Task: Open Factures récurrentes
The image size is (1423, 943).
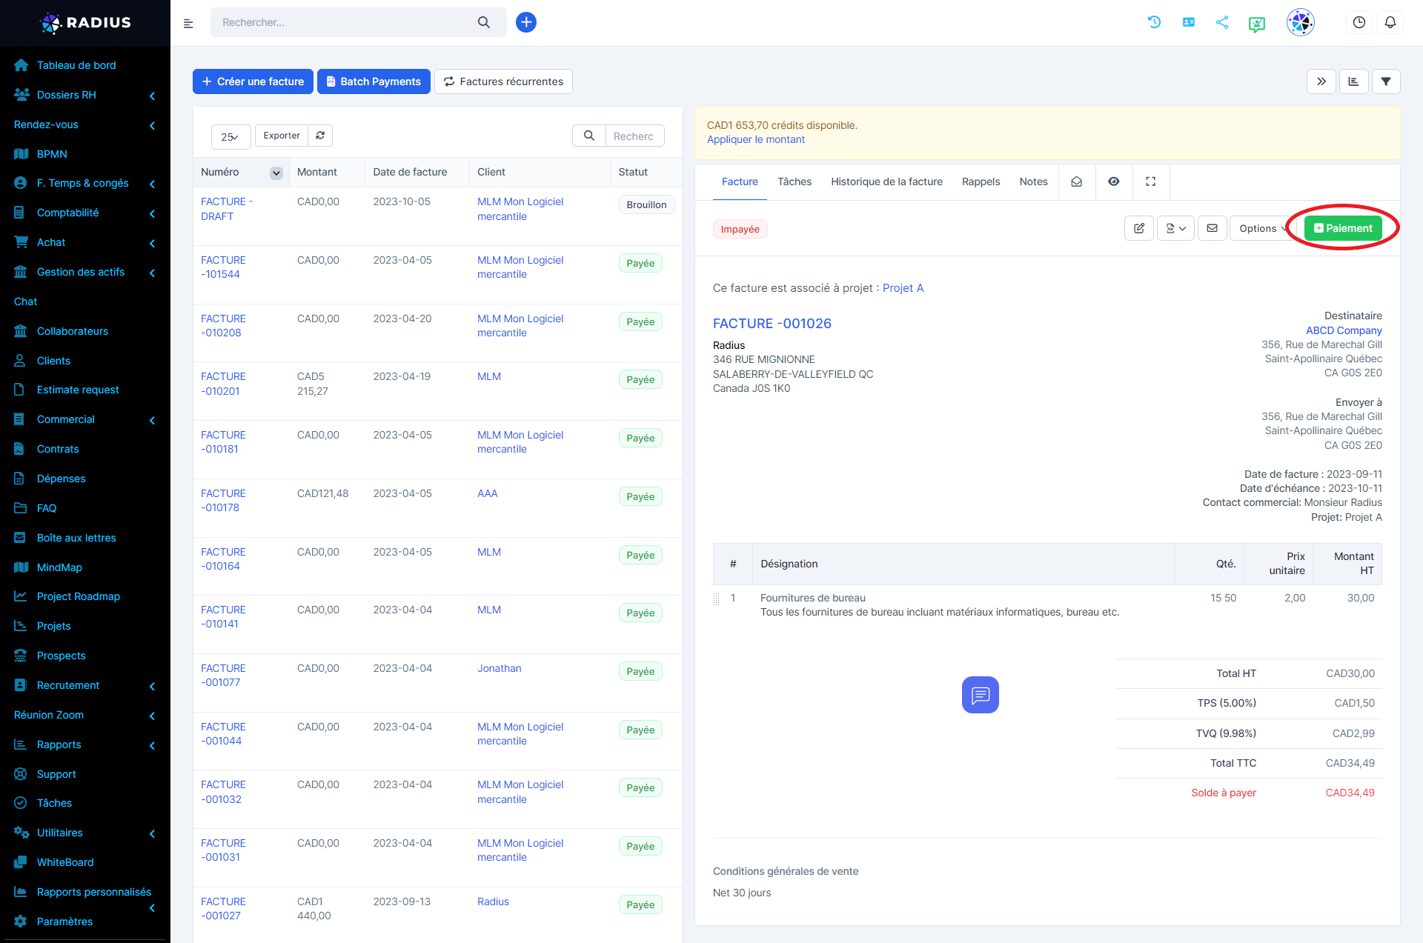Action: pos(503,81)
